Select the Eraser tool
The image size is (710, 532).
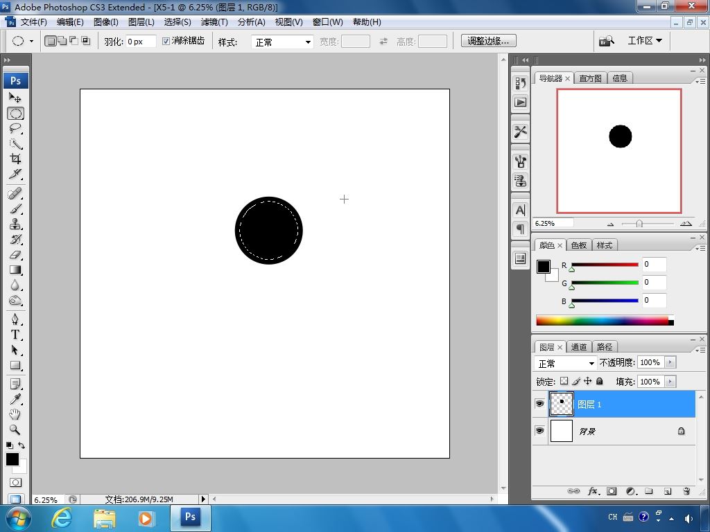pos(15,255)
